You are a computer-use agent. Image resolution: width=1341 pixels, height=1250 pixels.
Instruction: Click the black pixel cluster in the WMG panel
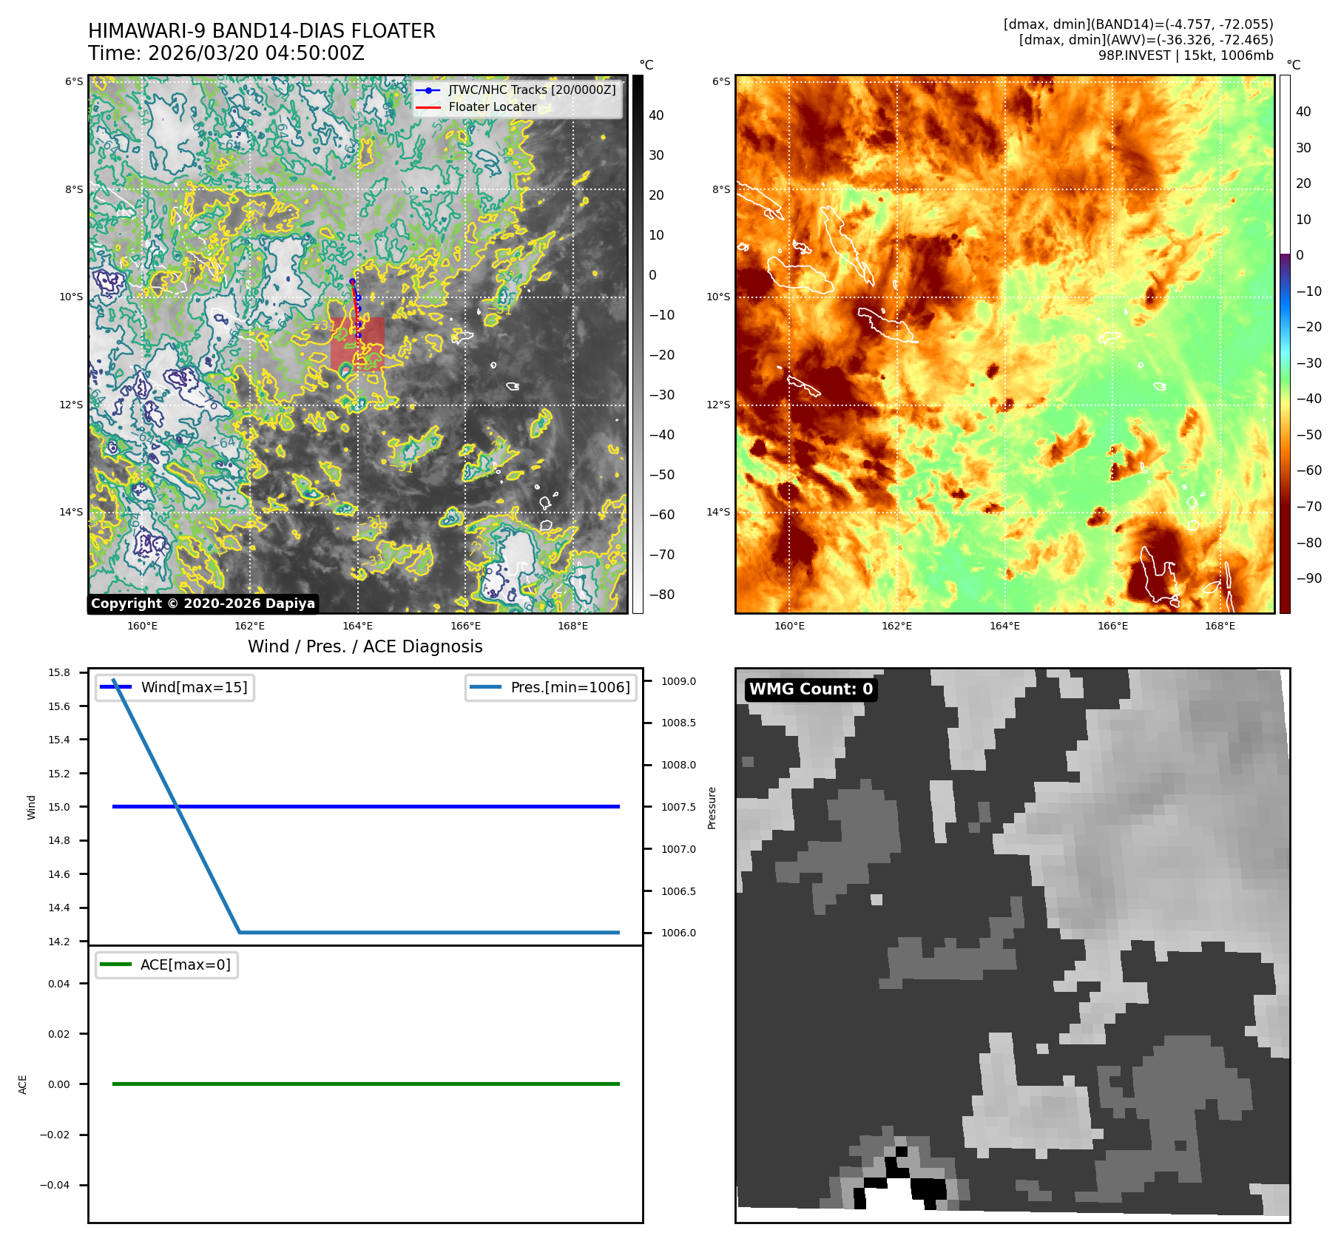click(x=928, y=1188)
